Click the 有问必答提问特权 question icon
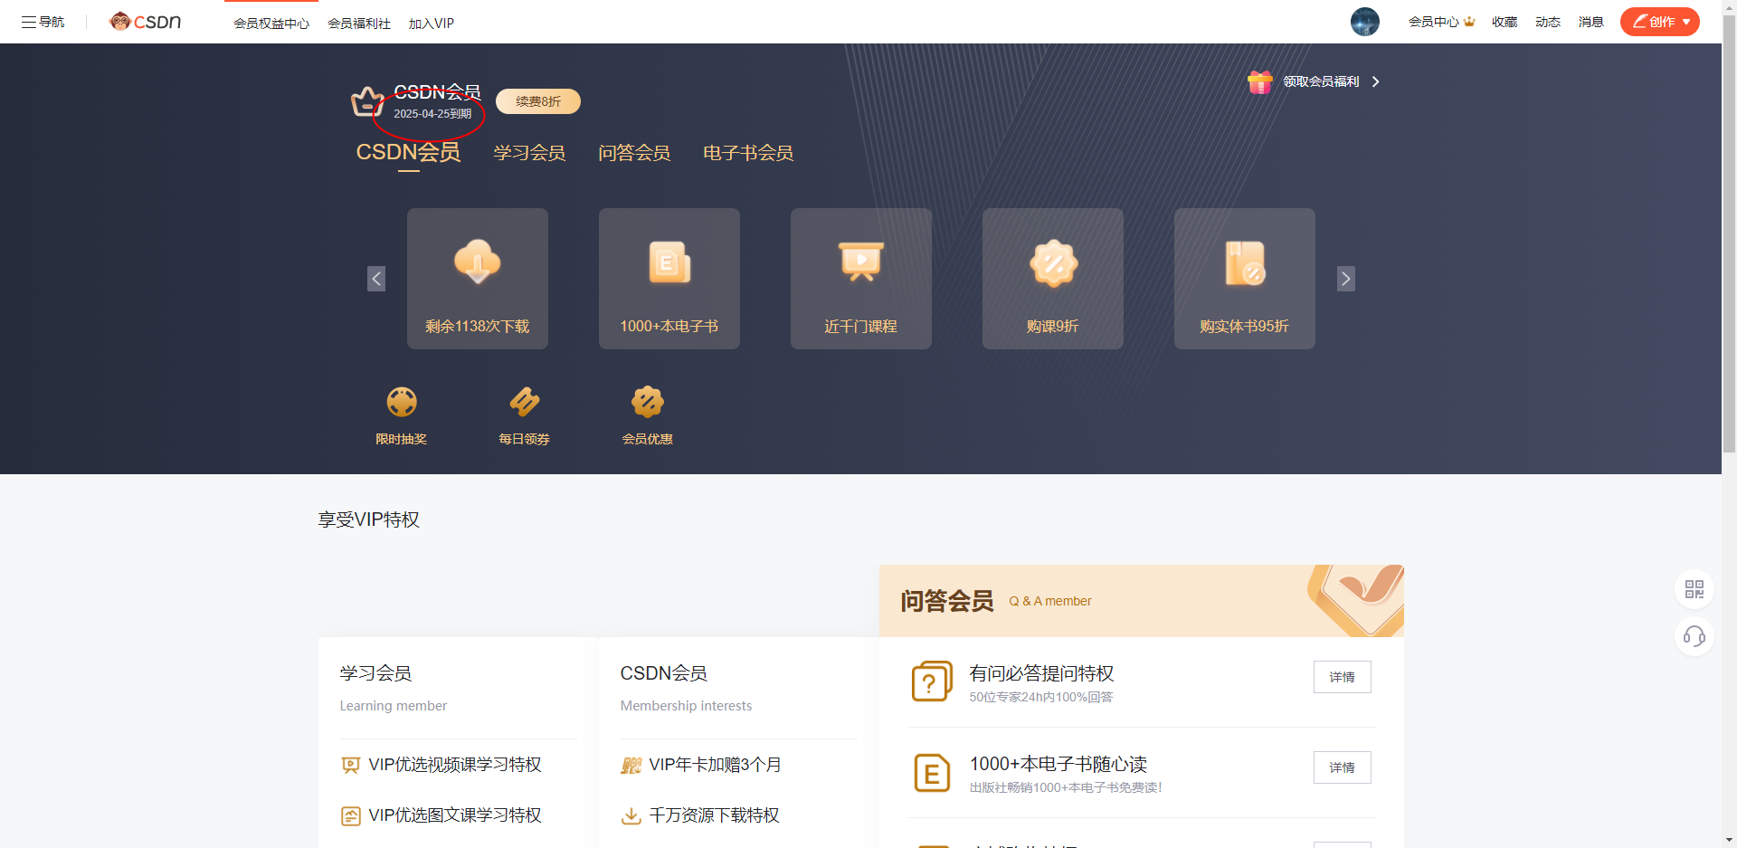The image size is (1737, 848). 932,681
